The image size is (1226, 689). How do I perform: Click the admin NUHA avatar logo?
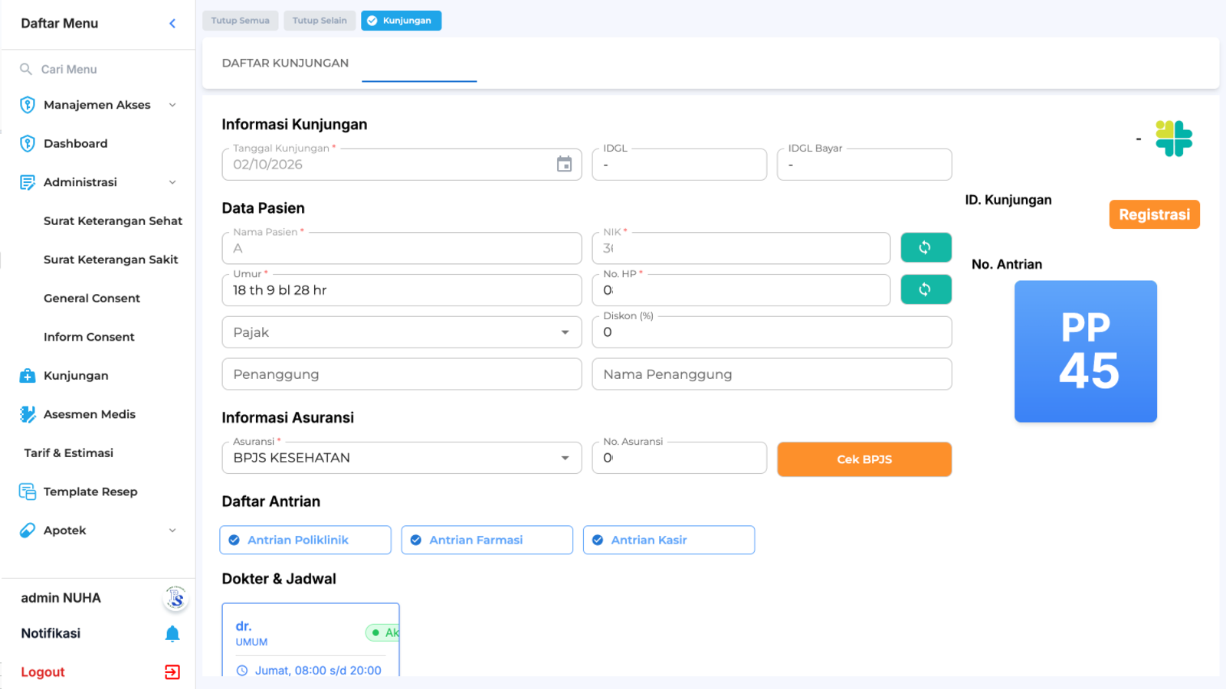(175, 597)
